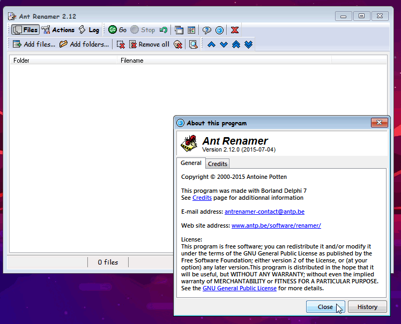Open the Options settings icon
Image resolution: width=401 pixels, height=324 pixels.
[191, 30]
